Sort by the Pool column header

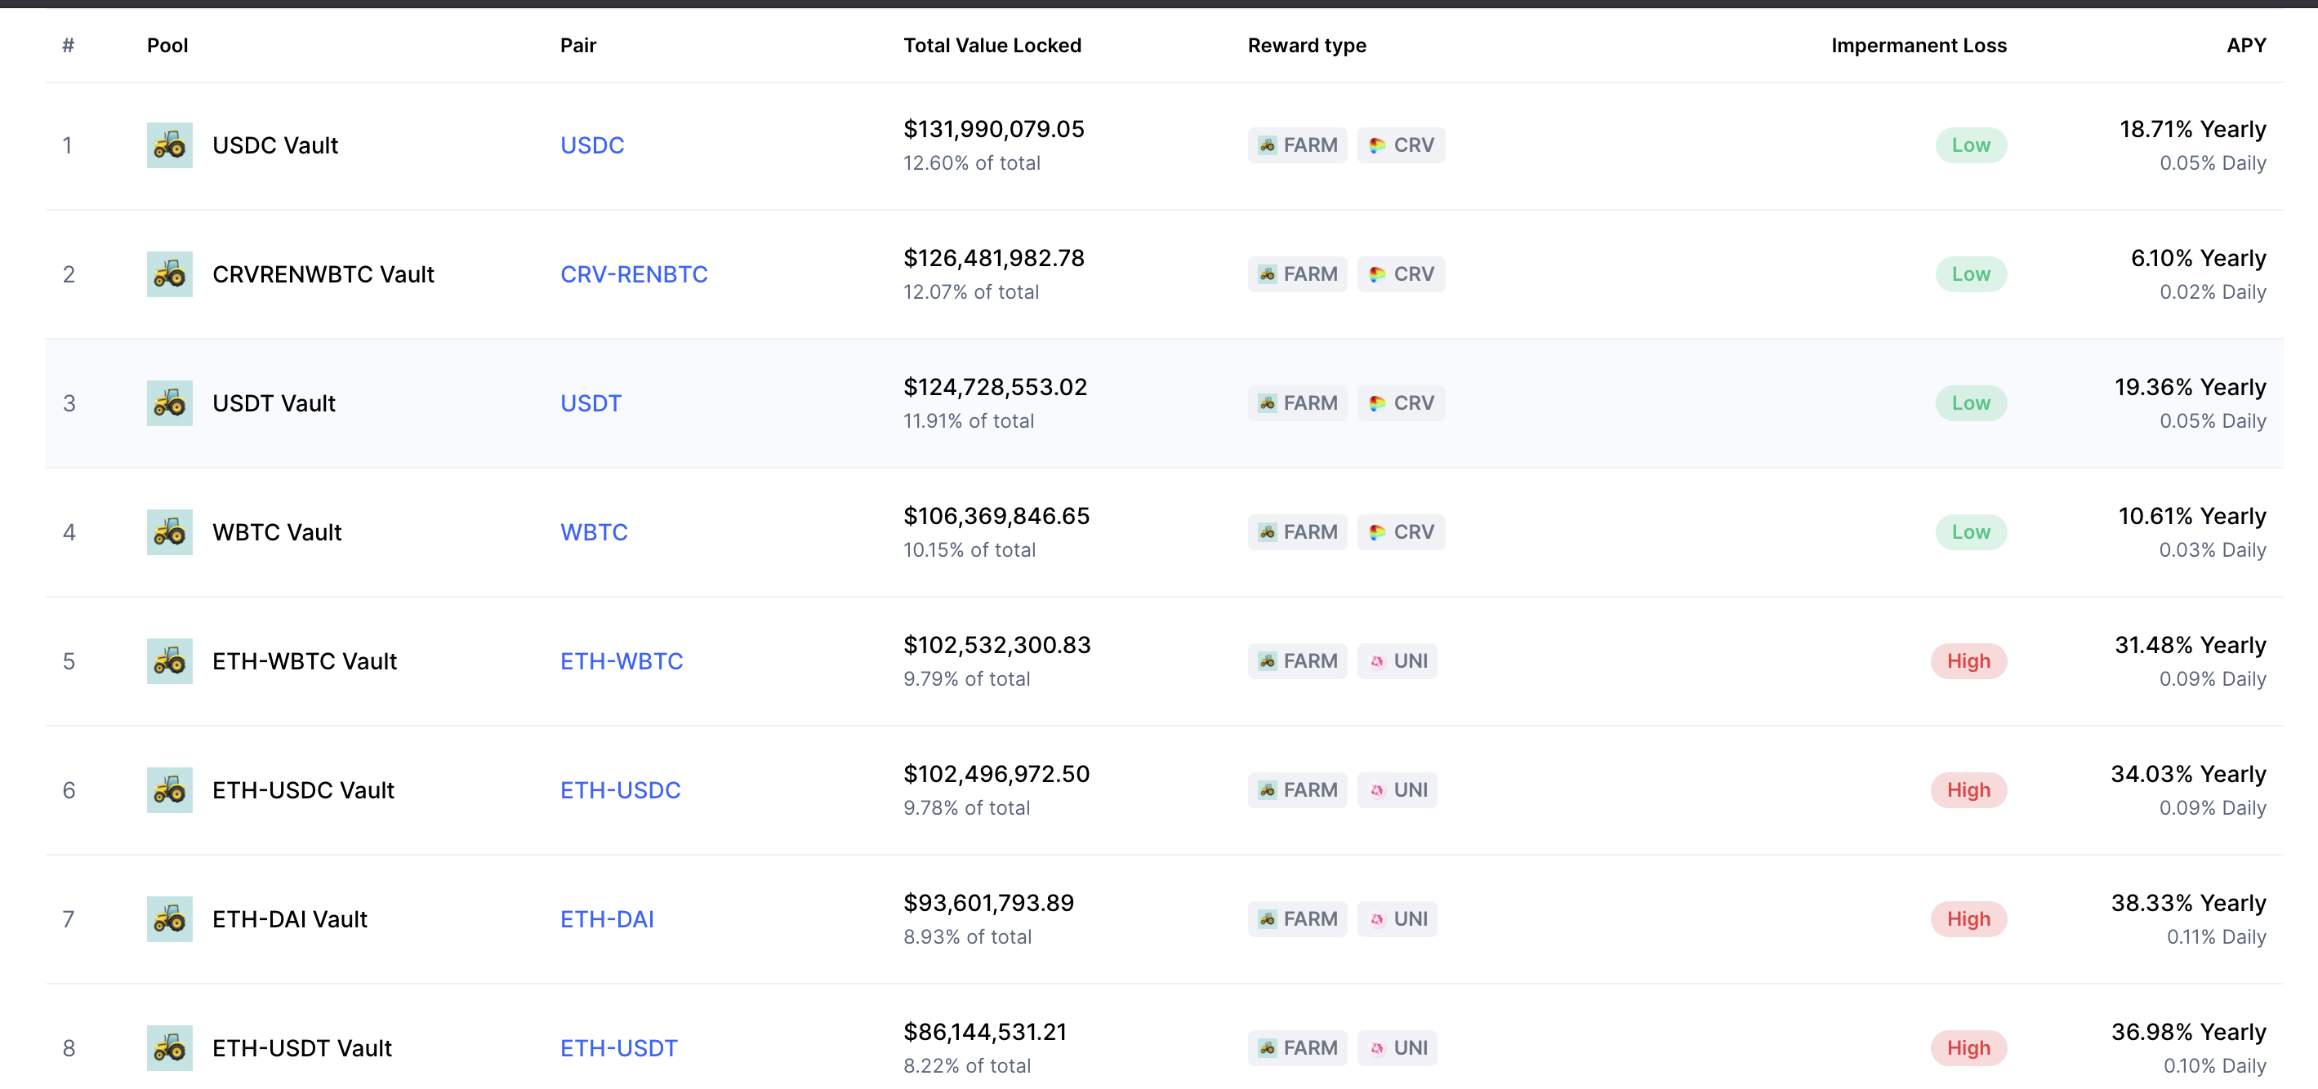[x=167, y=45]
